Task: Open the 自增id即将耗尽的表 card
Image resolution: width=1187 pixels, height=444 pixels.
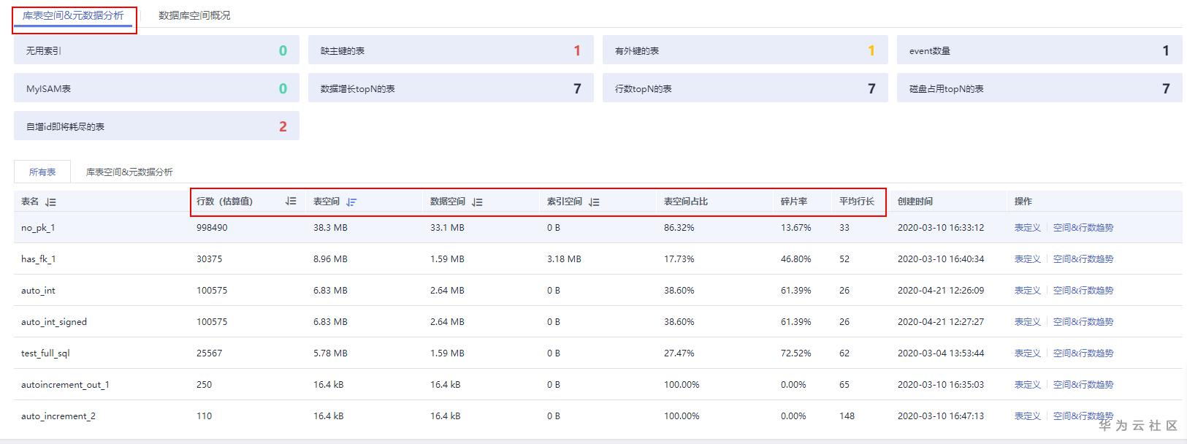Action: 156,127
